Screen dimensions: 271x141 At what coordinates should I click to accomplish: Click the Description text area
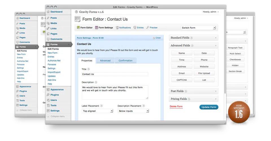coord(115,92)
